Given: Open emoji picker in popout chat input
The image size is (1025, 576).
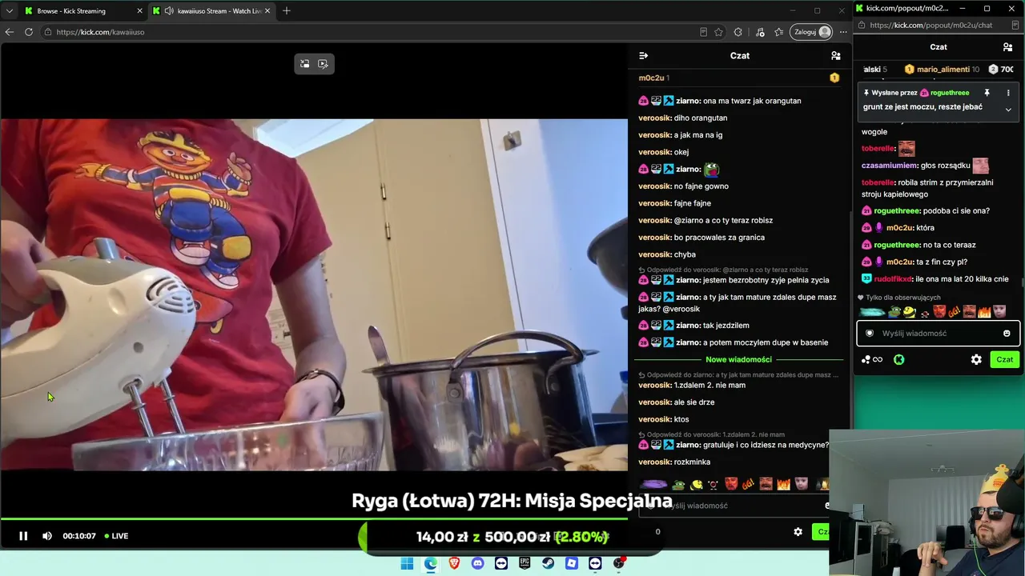Looking at the screenshot, I should click(1007, 334).
